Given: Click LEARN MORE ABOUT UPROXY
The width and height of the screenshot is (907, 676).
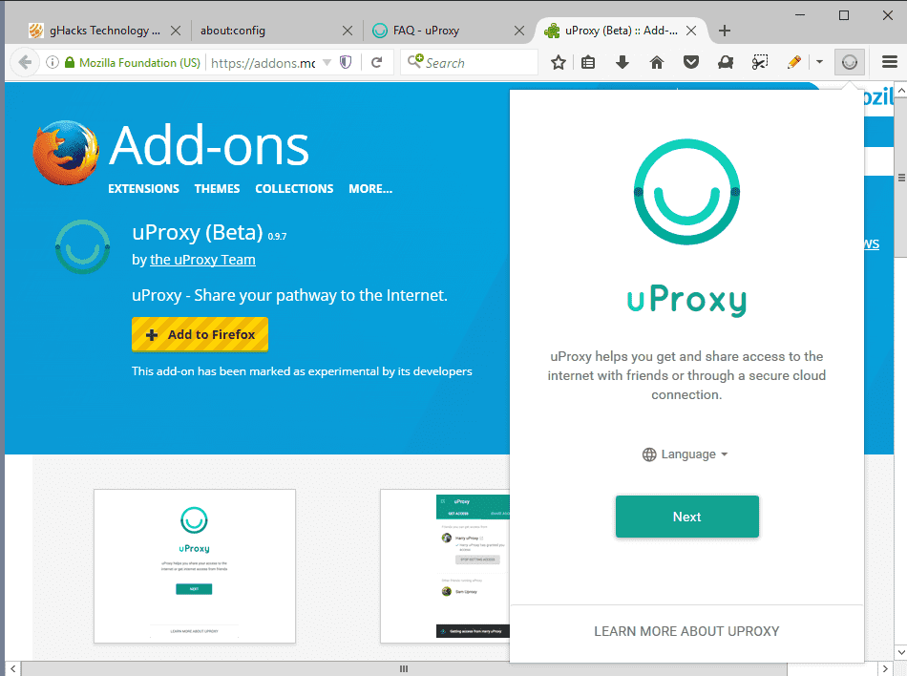Looking at the screenshot, I should pos(686,631).
